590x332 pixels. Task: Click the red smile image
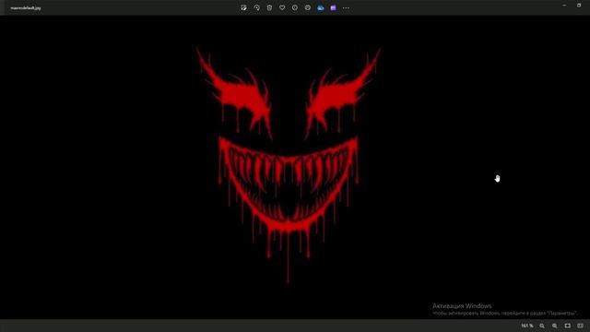289,165
